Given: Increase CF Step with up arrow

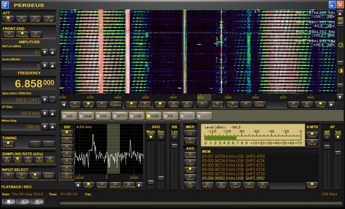Looking at the screenshot, I should (x=52, y=113).
